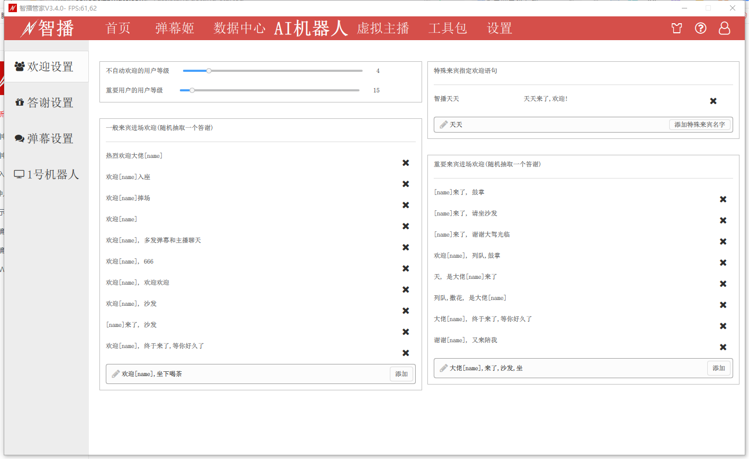Click 添加 for important guest greetings
The height and width of the screenshot is (459, 749).
(x=719, y=368)
